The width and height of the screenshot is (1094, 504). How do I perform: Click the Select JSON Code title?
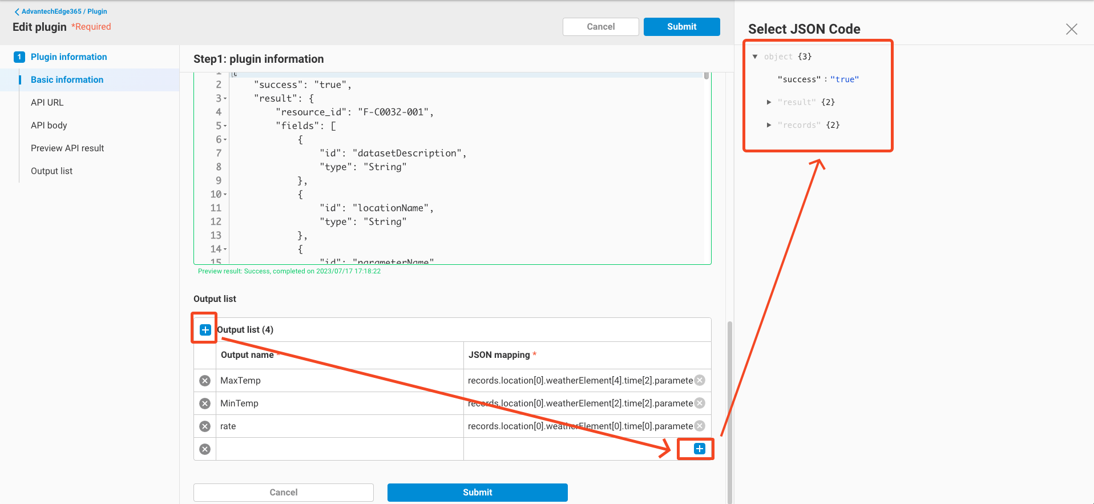coord(804,29)
